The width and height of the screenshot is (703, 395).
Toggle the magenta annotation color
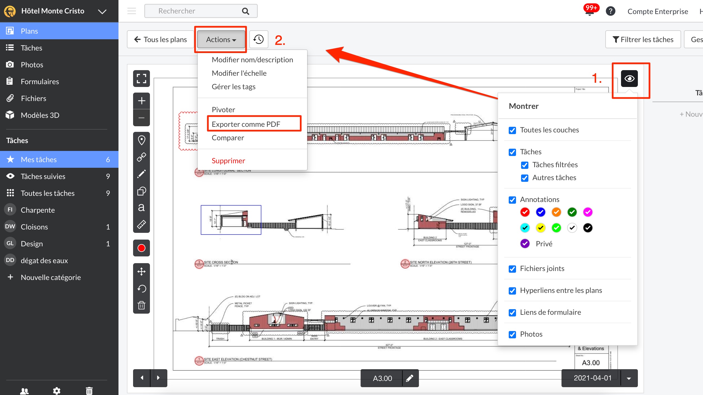pyautogui.click(x=588, y=212)
